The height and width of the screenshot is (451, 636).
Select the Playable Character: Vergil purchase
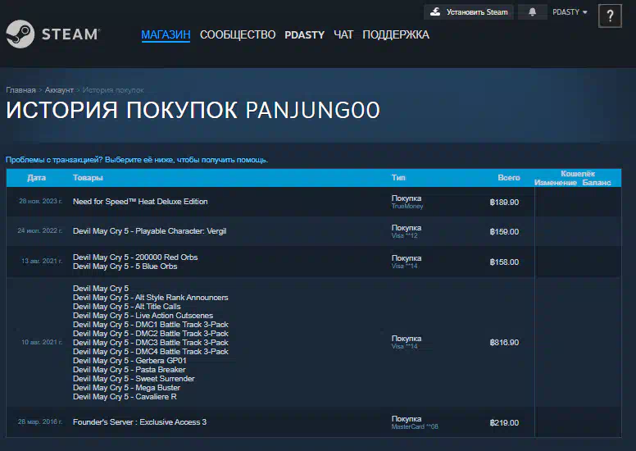149,231
